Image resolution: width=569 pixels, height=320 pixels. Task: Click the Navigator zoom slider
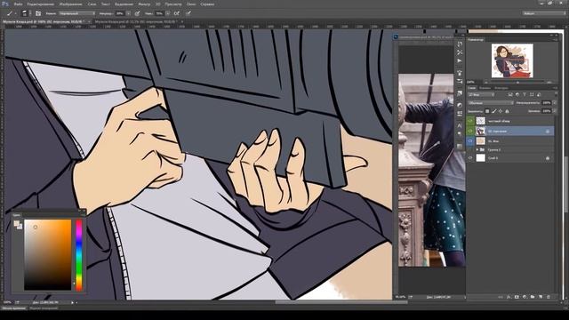[x=517, y=83]
